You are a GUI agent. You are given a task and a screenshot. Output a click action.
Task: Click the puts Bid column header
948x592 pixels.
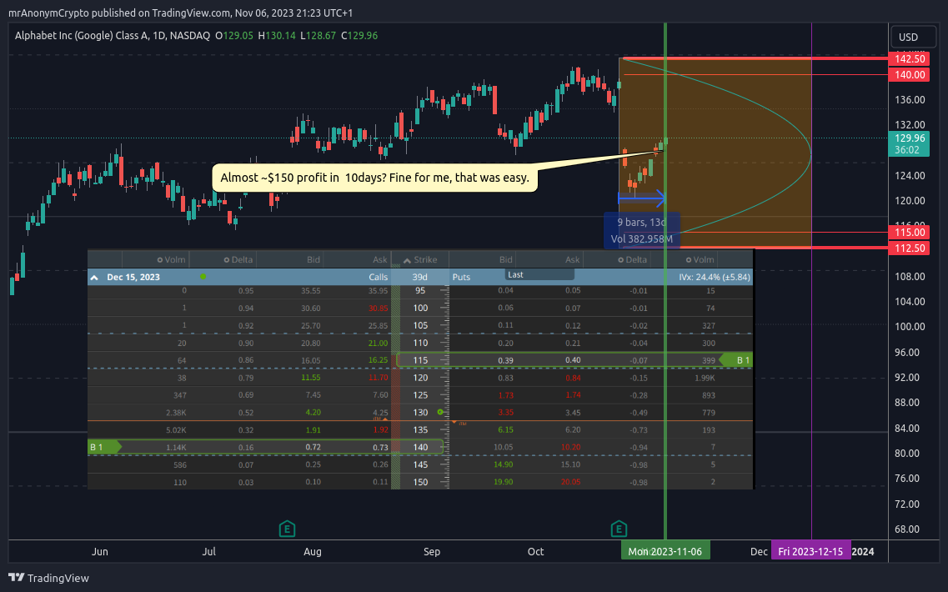click(506, 260)
